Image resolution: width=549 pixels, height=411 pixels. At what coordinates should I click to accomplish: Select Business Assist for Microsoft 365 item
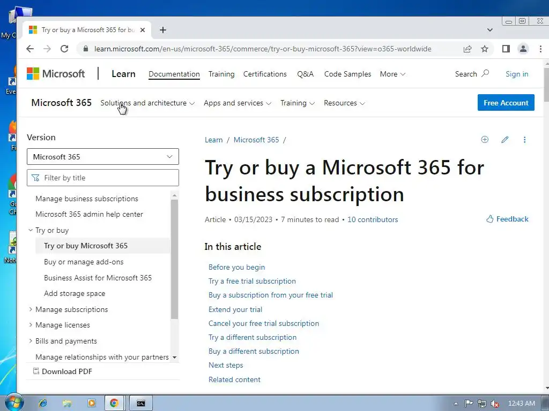coord(98,278)
